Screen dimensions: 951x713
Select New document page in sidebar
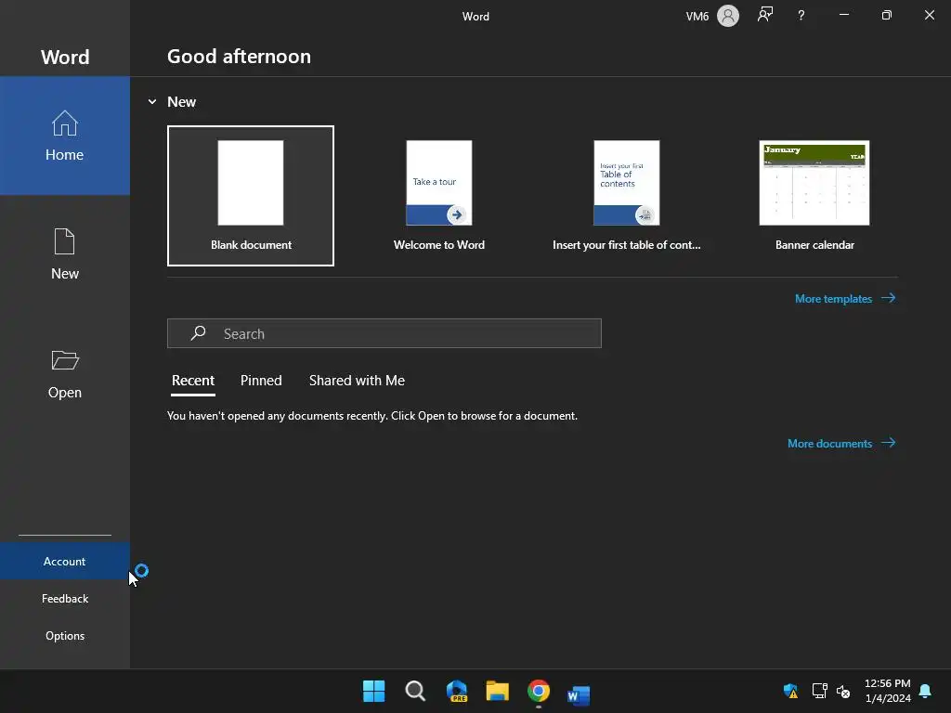pos(65,254)
